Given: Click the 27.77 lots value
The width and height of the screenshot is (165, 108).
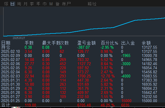Looking at the screenshot, I should tap(29, 64).
